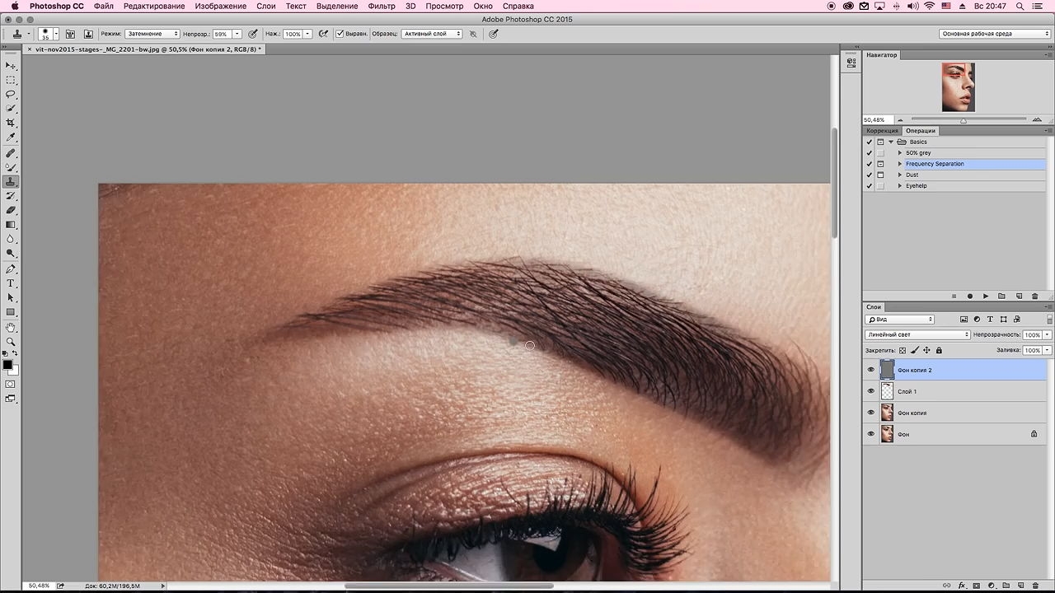The height and width of the screenshot is (593, 1055).
Task: Open the Clone Source panel from options bar
Action: 88,34
